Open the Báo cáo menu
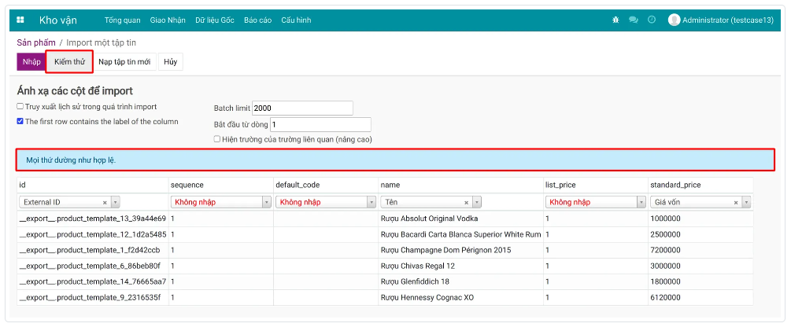This screenshot has width=791, height=327. coord(258,20)
